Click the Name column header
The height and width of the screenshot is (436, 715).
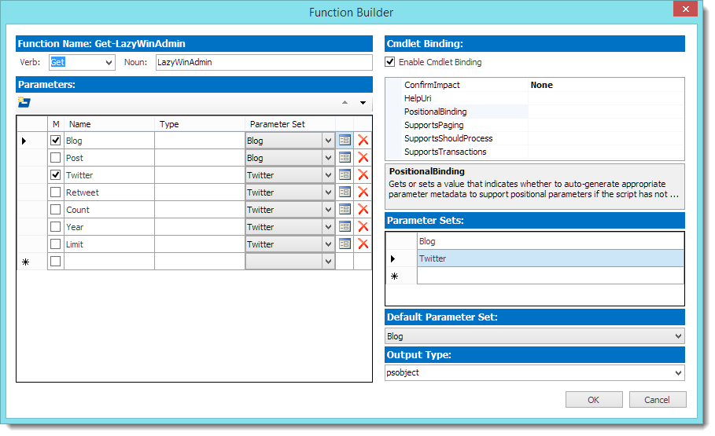coord(109,124)
